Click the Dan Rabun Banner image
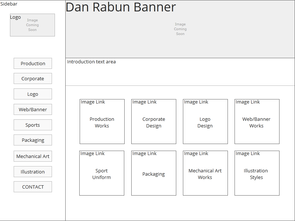 tap(180, 29)
